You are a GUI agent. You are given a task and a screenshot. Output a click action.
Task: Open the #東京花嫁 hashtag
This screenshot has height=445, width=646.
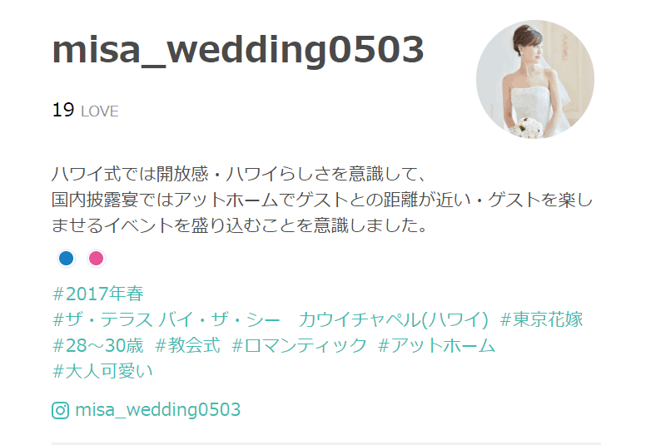coord(541,320)
